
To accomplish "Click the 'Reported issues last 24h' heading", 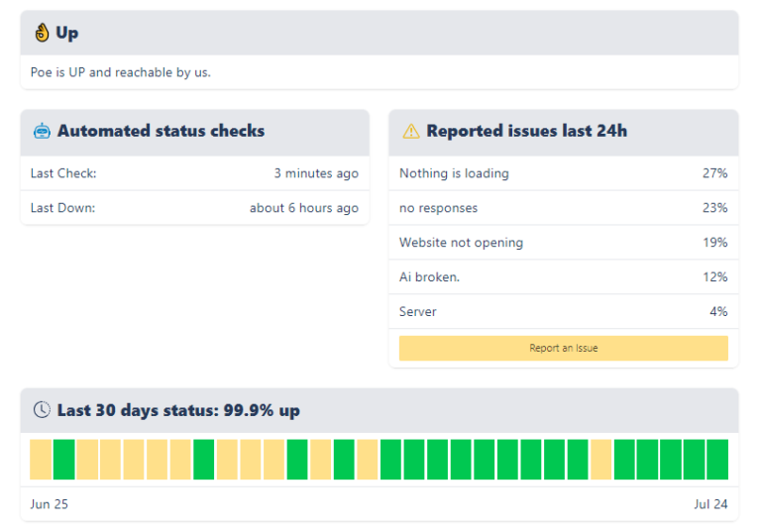I will click(526, 131).
